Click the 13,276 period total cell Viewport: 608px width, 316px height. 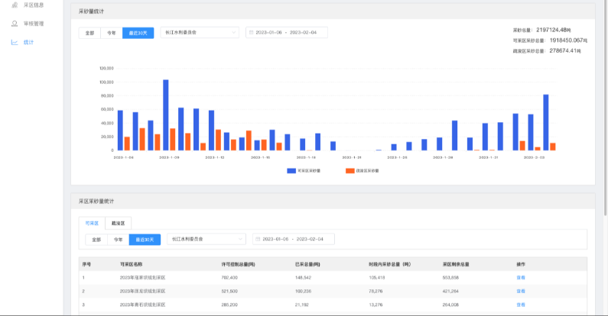(x=376, y=305)
